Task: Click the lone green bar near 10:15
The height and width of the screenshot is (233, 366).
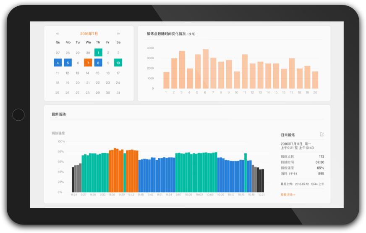Action: (246, 172)
